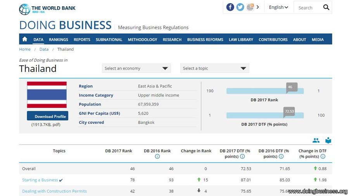349x196 pixels.
Task: Click the Data breadcrumb link
Action: pyautogui.click(x=44, y=49)
